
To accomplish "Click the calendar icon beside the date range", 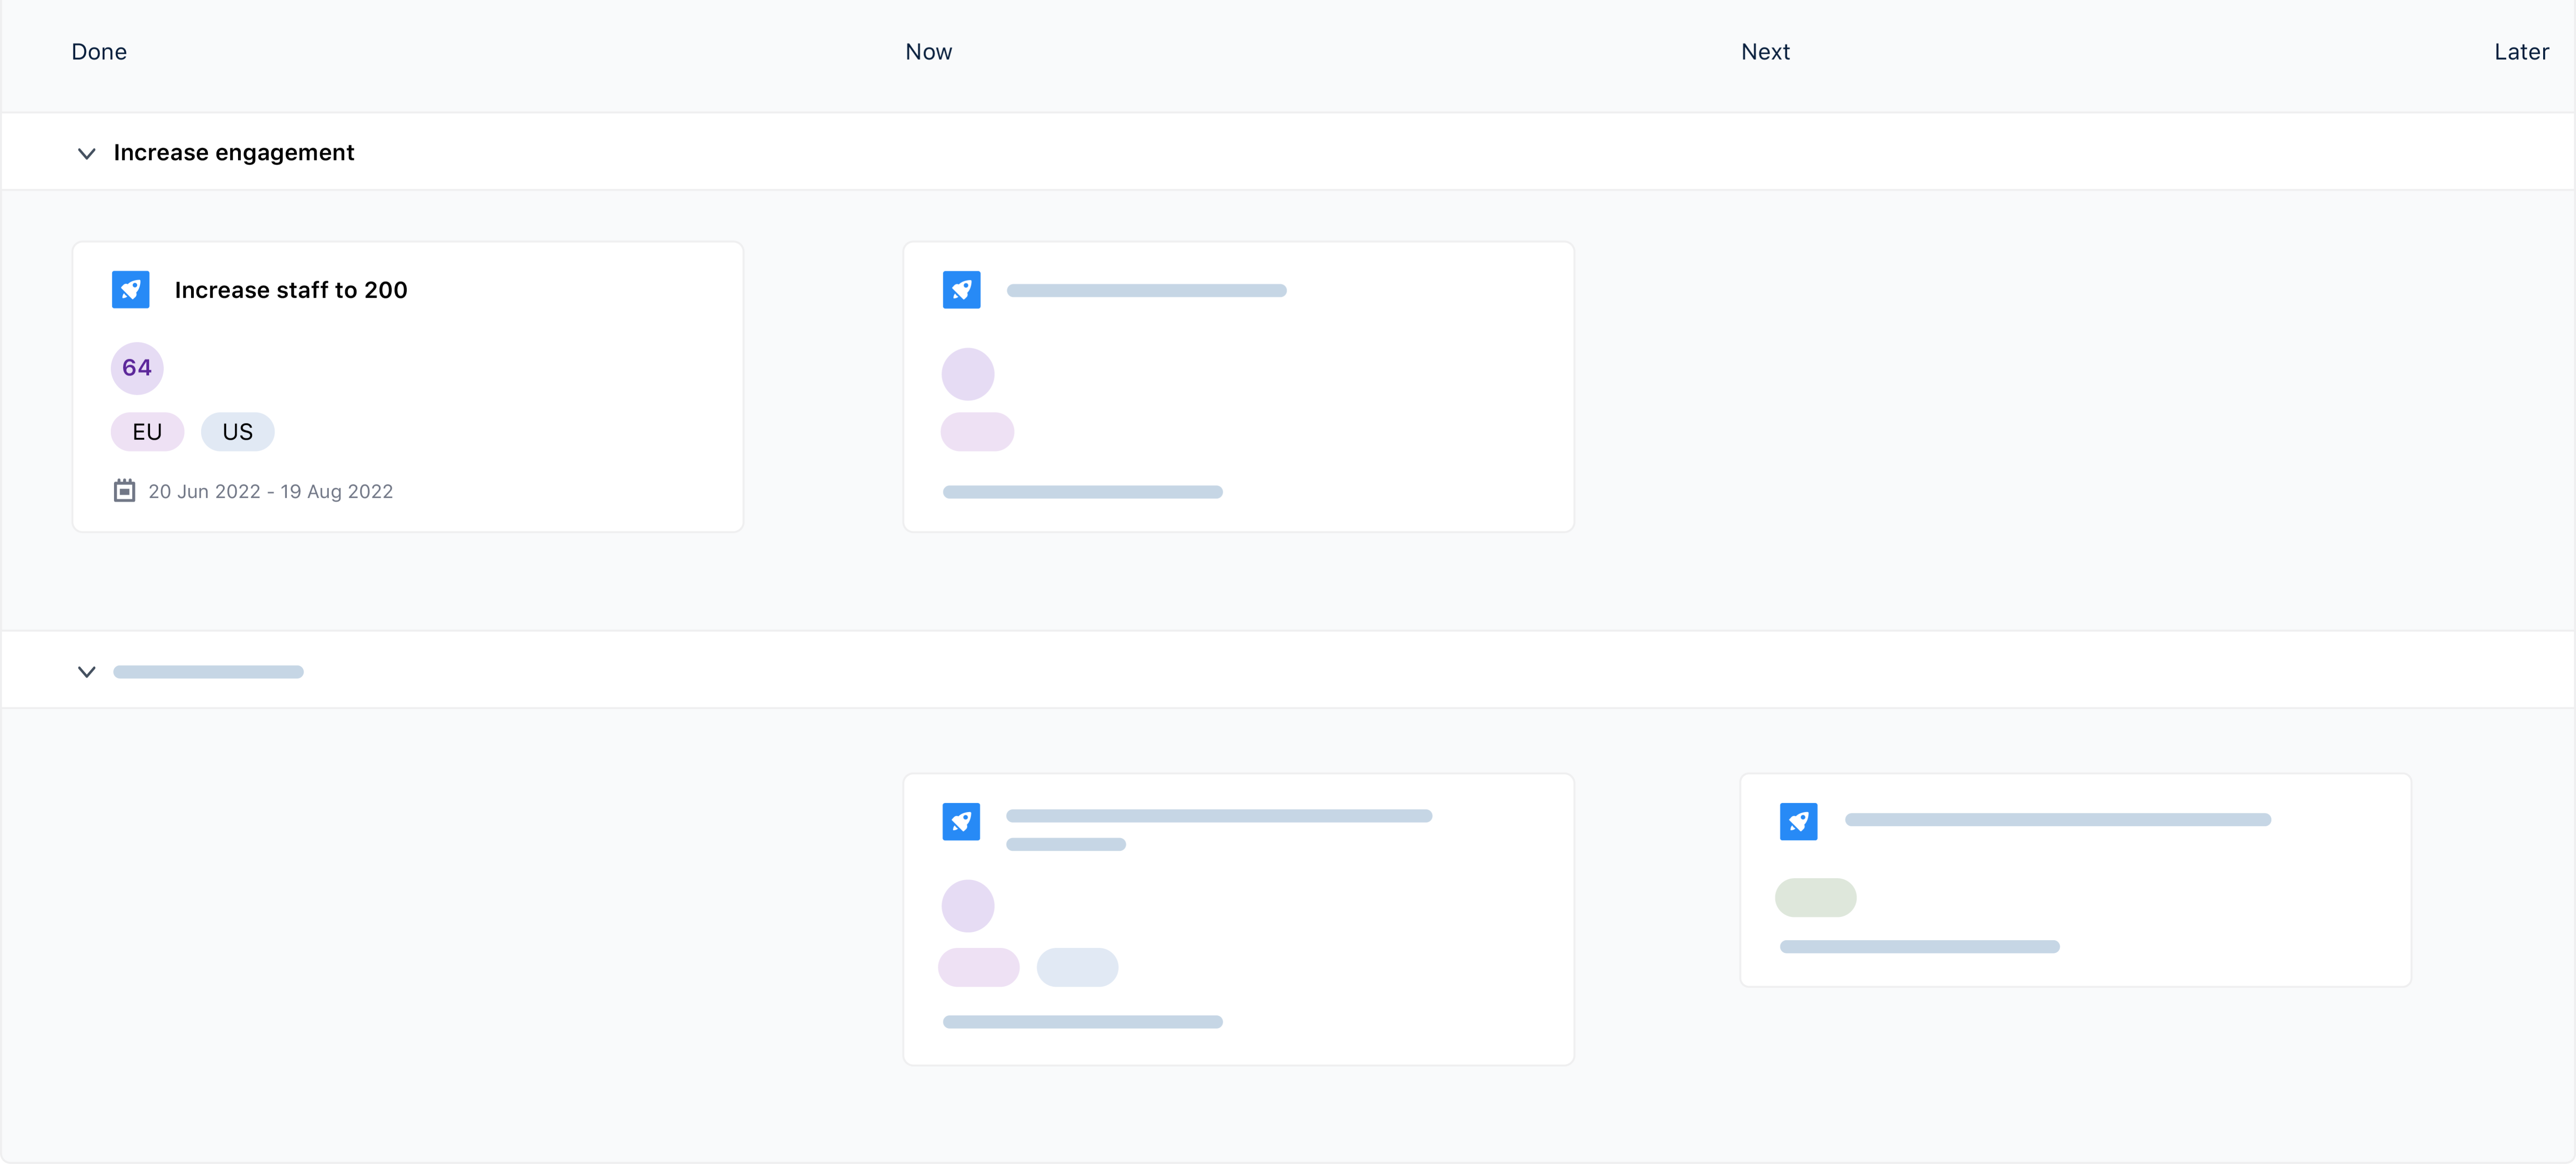I will (x=124, y=490).
